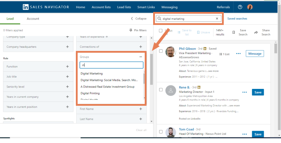The width and height of the screenshot is (281, 143).
Task: Collapse the filters panel
Action: (x=139, y=19)
